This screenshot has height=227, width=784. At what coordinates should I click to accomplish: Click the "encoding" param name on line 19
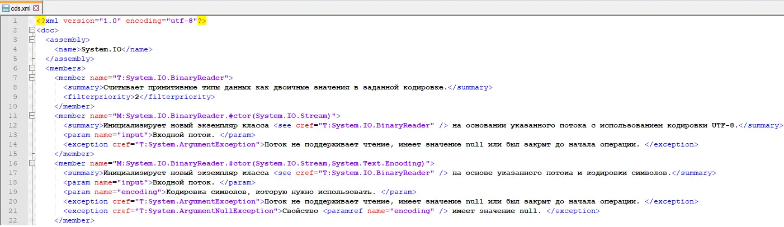(126, 192)
